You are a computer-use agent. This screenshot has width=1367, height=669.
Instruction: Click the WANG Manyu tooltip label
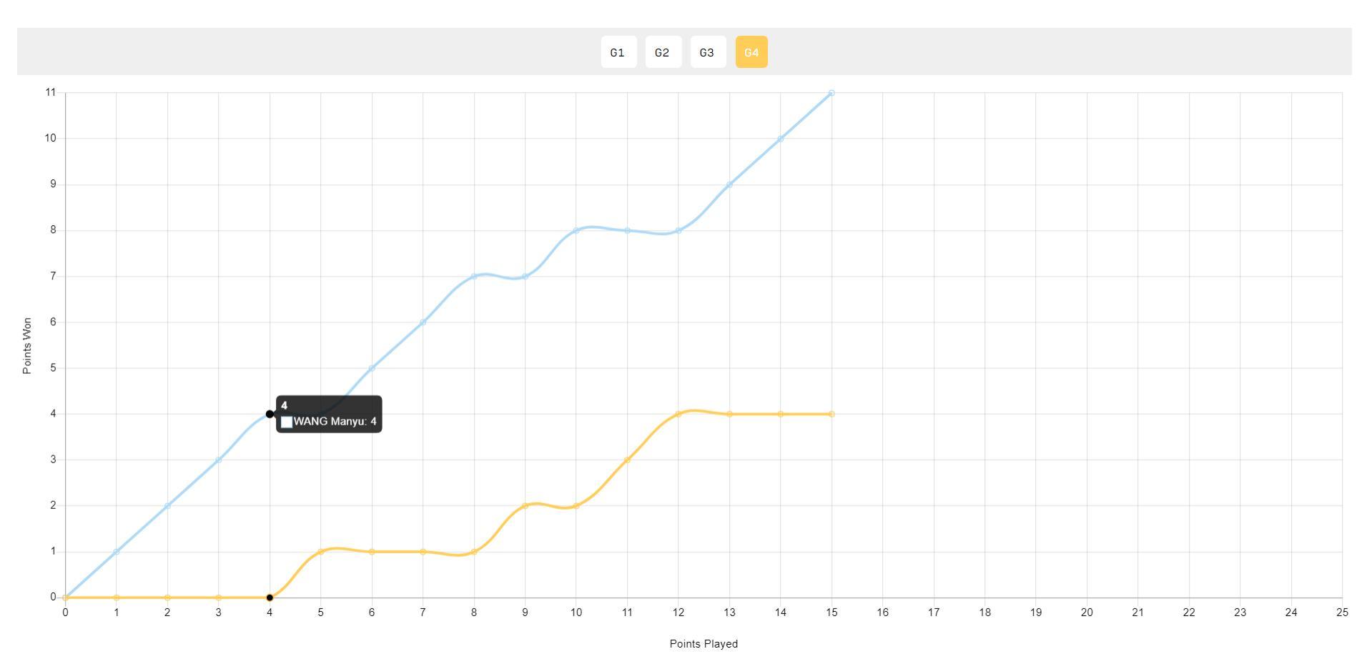click(x=335, y=422)
